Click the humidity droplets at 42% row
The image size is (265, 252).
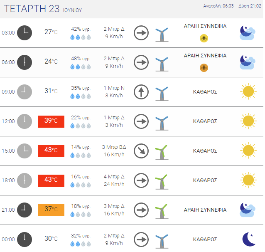click(81, 37)
